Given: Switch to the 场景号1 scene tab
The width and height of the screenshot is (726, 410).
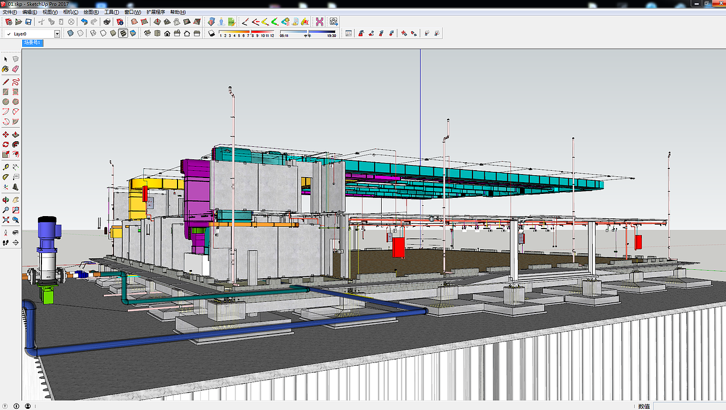Looking at the screenshot, I should click(x=32, y=43).
